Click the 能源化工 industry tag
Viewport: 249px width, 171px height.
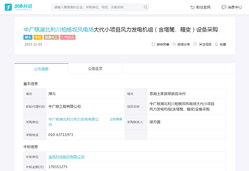coord(51,37)
